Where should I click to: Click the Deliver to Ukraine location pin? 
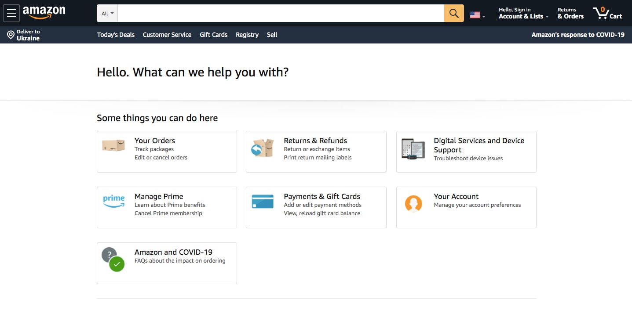pyautogui.click(x=11, y=35)
